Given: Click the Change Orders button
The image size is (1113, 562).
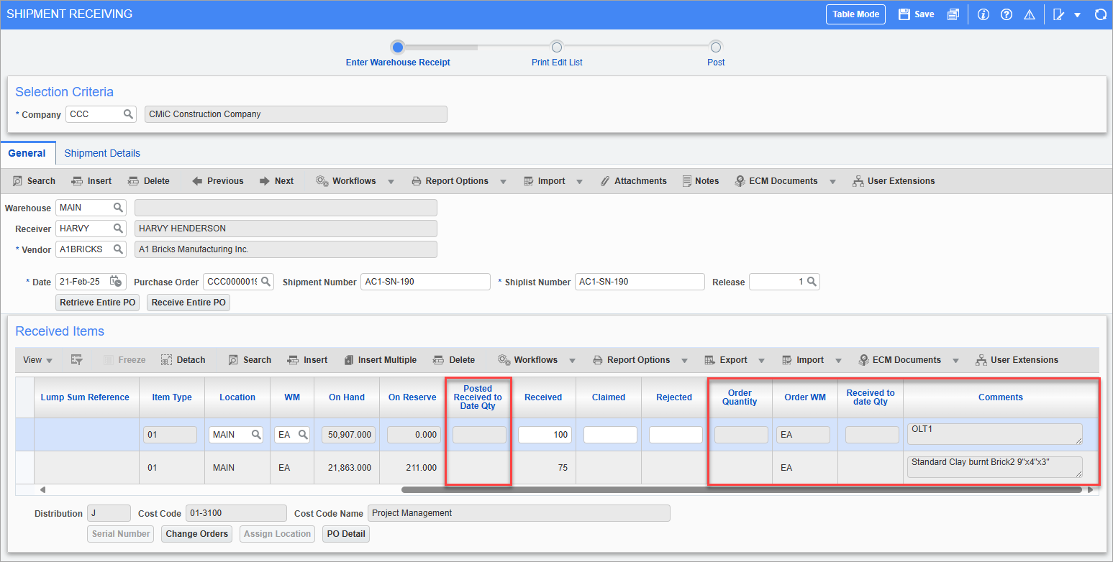Looking at the screenshot, I should point(196,534).
